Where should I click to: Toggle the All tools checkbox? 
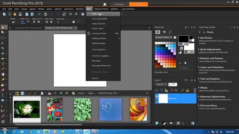pyautogui.click(x=180, y=68)
